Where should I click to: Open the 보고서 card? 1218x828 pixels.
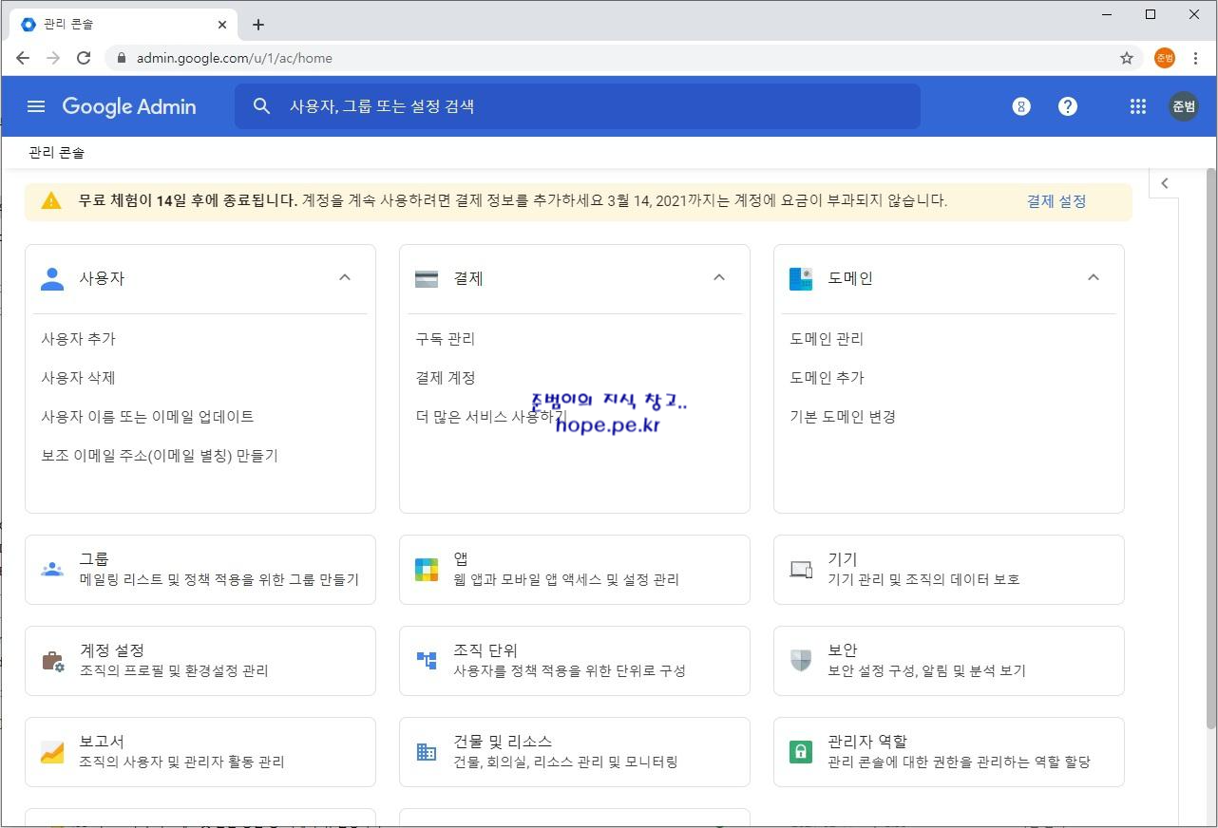[x=200, y=752]
